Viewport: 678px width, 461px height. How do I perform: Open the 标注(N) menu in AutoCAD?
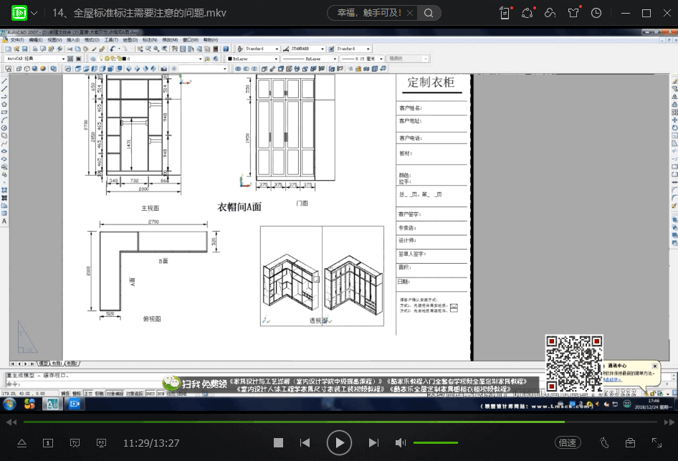pyautogui.click(x=150, y=39)
